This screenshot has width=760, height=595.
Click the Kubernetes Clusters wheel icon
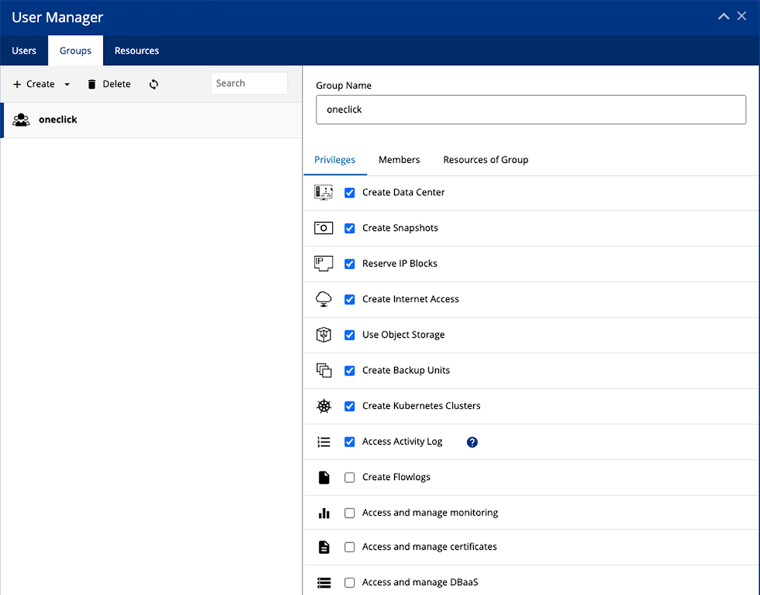[324, 406]
